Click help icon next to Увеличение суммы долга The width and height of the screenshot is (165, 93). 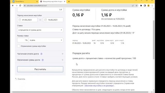coord(43,60)
